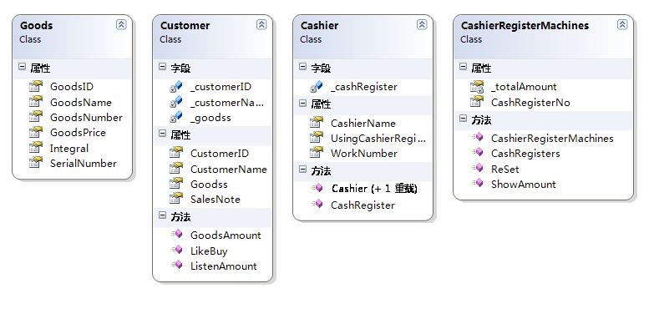
Task: Click the CashRegisterNo property icon
Action: [477, 102]
